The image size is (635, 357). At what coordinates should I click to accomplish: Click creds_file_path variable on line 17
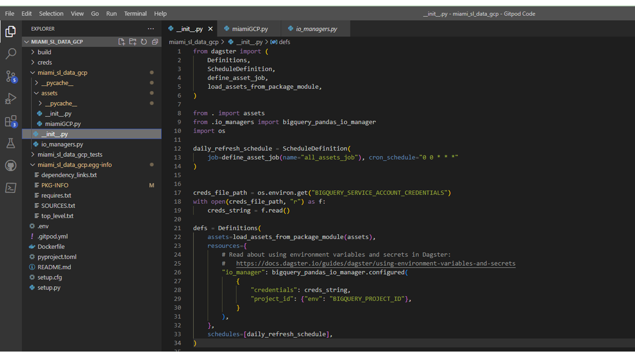[x=220, y=193]
